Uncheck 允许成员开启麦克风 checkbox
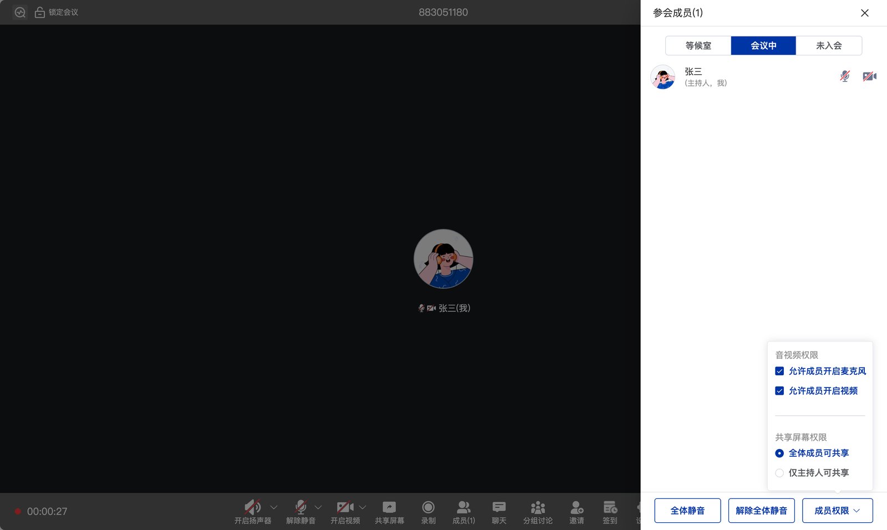The image size is (887, 530). coord(779,371)
